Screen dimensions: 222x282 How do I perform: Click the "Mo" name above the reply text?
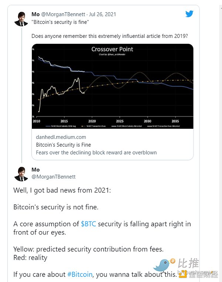[x=36, y=170]
